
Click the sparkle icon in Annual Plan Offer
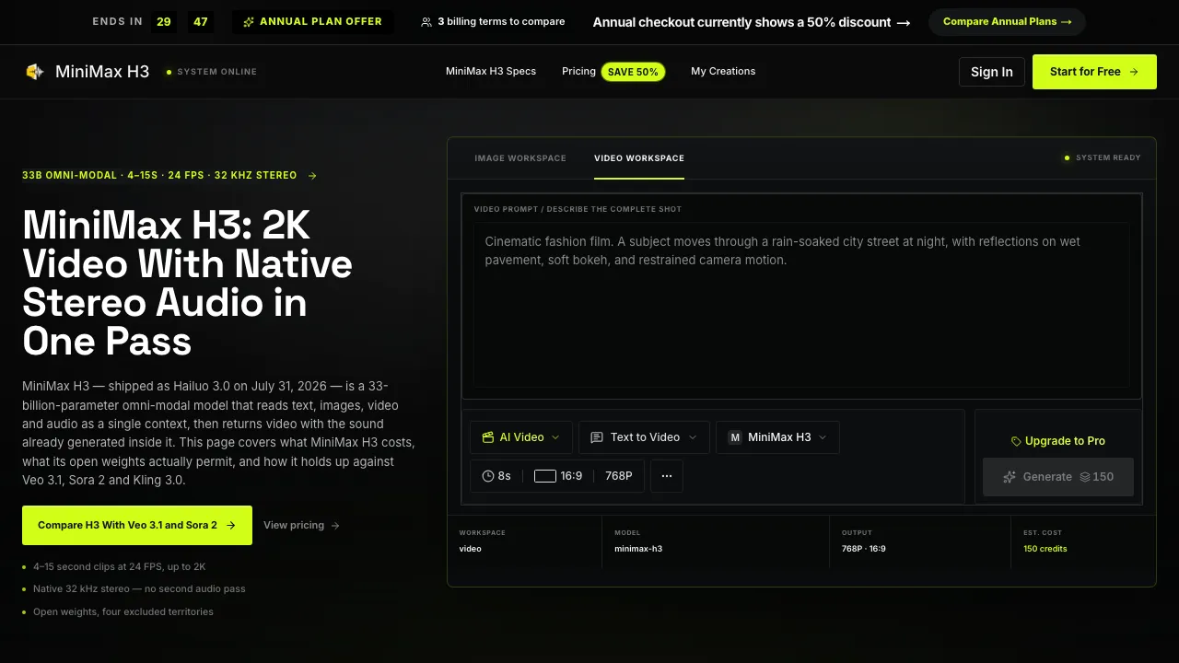tap(249, 22)
